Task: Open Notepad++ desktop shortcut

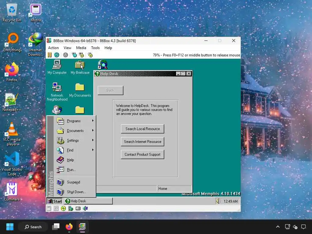Action: [x=12, y=102]
